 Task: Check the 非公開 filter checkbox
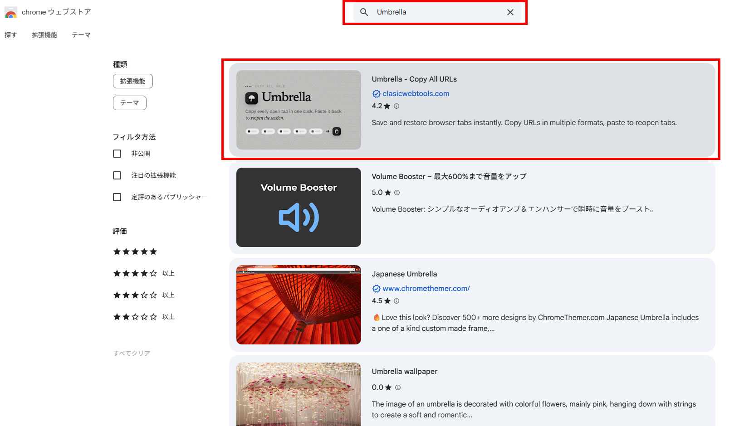point(117,154)
